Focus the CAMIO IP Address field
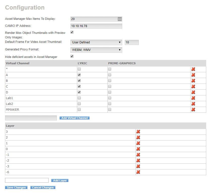 96,26
